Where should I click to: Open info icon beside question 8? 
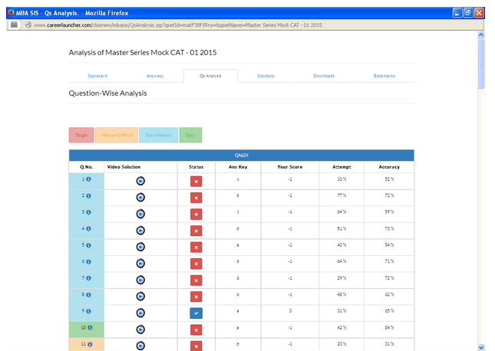89,295
